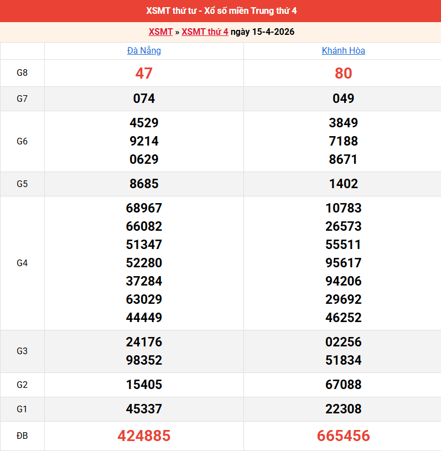
Task: Open the Đà Nẵng province link
Action: 144,51
